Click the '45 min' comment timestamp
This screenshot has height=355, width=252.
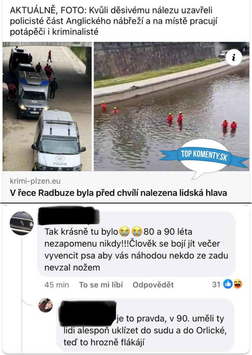point(56,285)
